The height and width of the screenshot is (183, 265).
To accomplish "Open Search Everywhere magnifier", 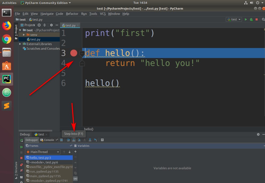I will pos(263,20).
